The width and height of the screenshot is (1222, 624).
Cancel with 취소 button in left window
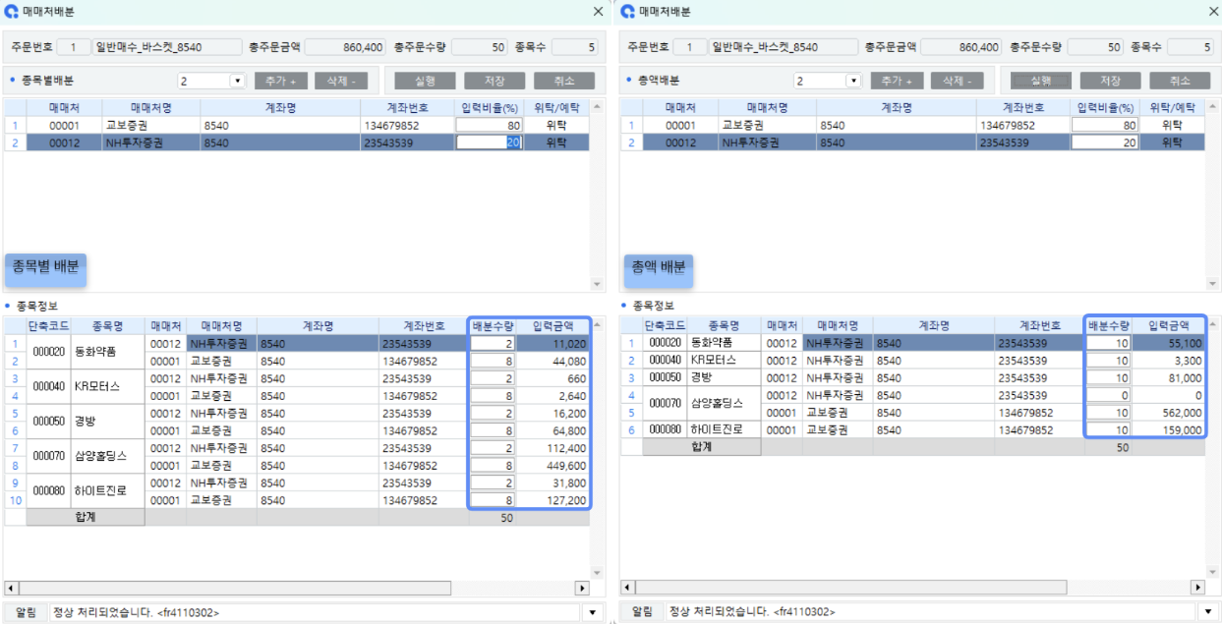tap(563, 81)
